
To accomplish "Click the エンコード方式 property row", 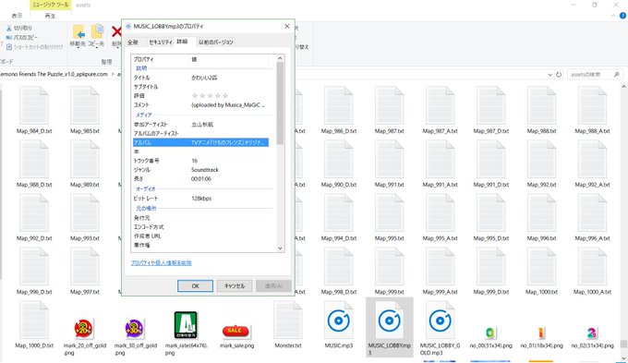I will [x=200, y=227].
